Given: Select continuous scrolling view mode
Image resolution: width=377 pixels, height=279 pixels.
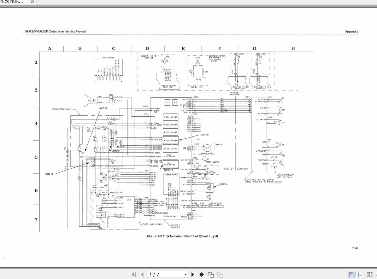Looking at the screenshot, I should coord(360,274).
